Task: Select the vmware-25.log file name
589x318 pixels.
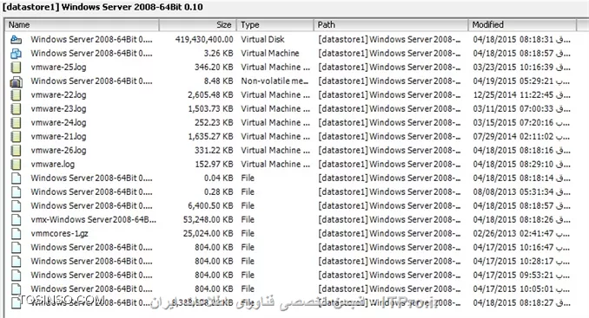Action: point(58,67)
